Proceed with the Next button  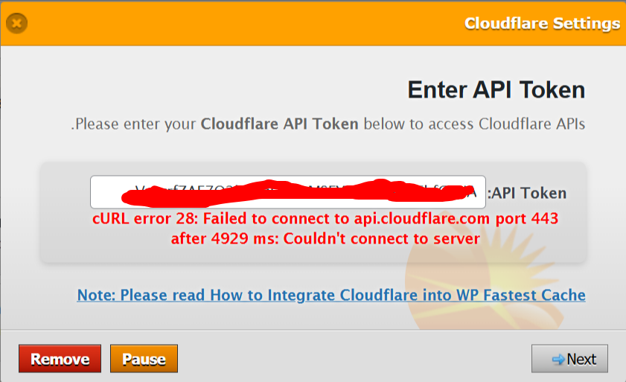pyautogui.click(x=569, y=359)
